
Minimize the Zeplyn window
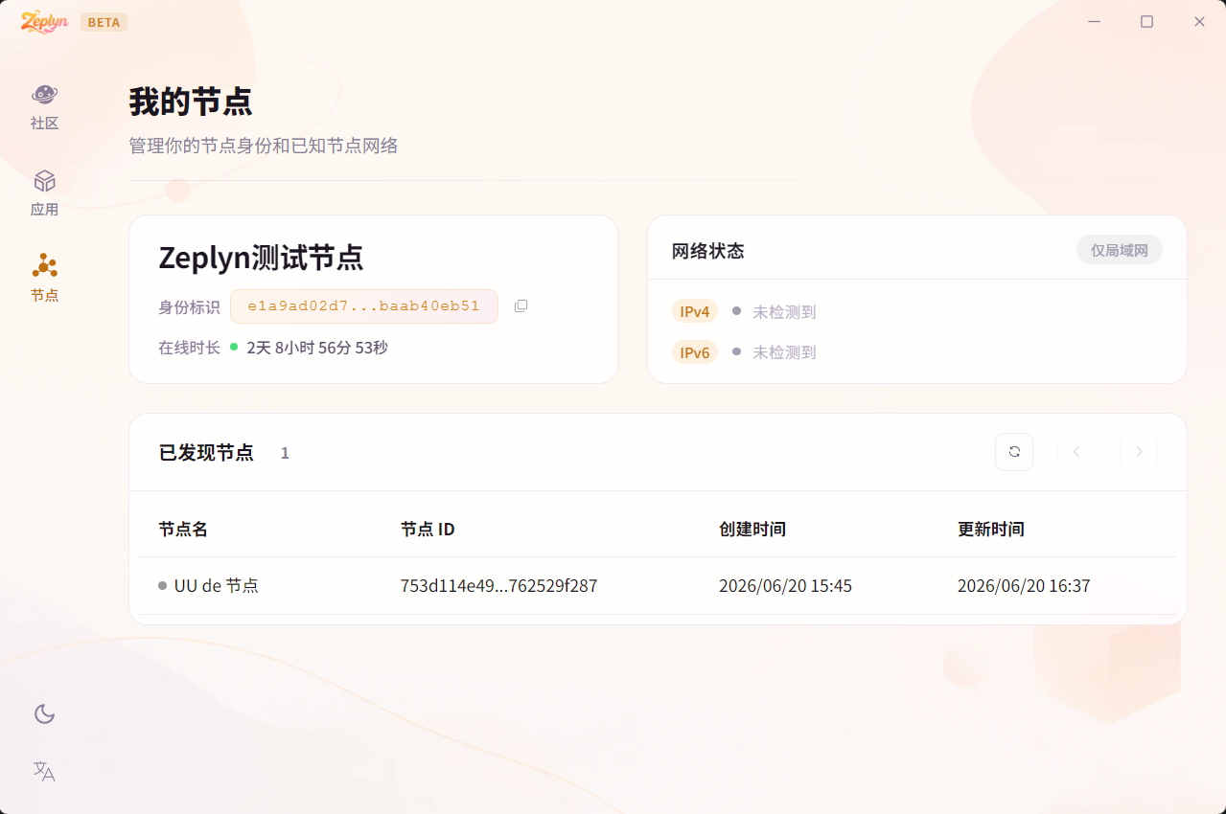(x=1094, y=21)
